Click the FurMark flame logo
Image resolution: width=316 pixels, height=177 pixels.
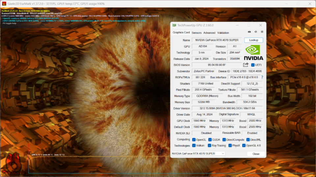(x=13, y=164)
